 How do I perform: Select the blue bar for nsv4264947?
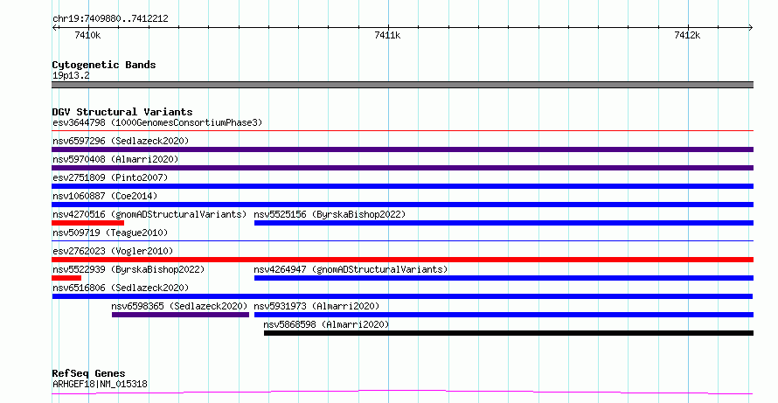coord(504,278)
